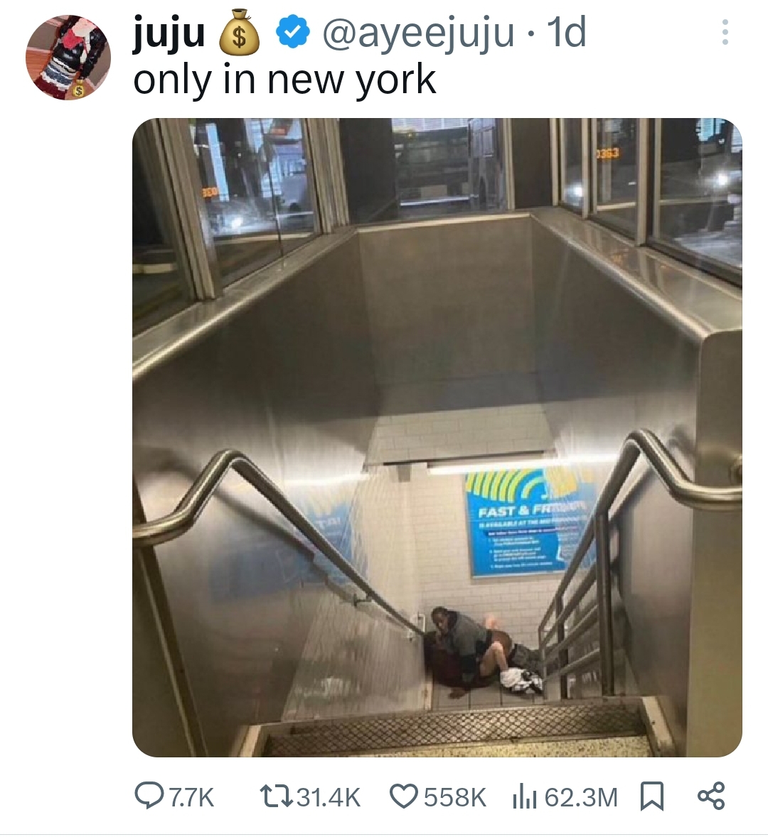768x837 pixels.
Task: Open the share icon for this post
Action: click(711, 796)
